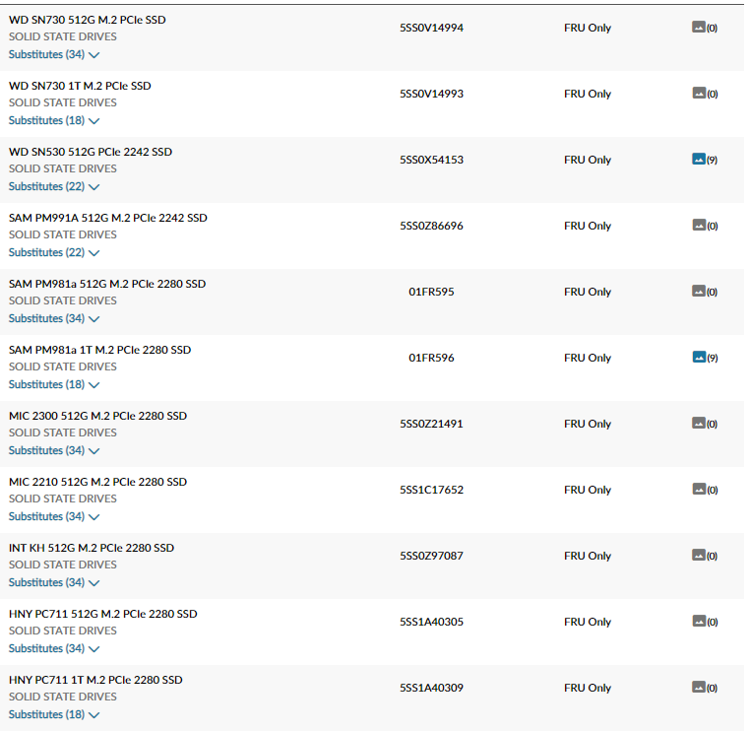Show Substitutes (34) for MIC 2210 512G

pos(54,517)
